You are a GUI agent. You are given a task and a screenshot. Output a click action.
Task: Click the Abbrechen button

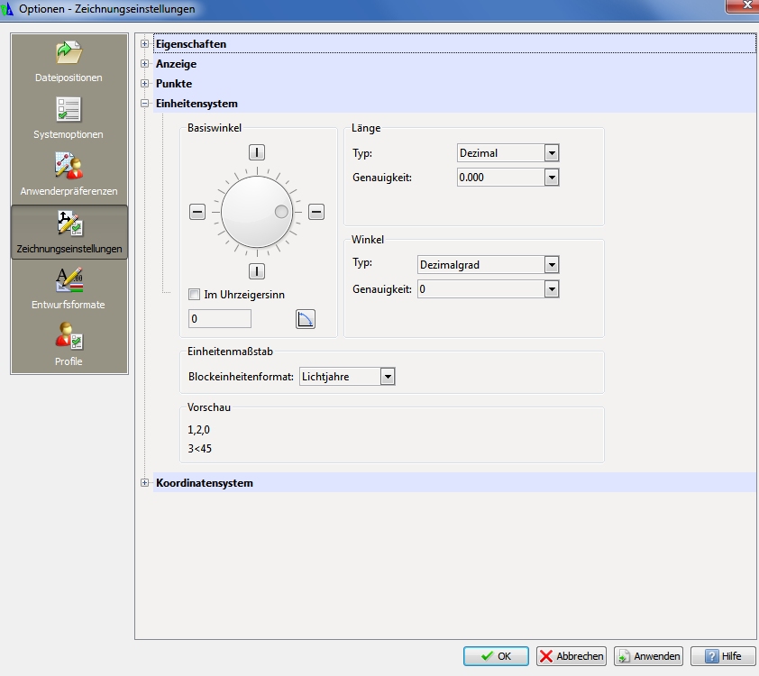[x=572, y=656]
